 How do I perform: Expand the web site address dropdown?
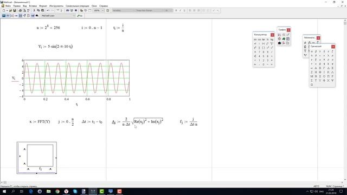pos(74,16)
